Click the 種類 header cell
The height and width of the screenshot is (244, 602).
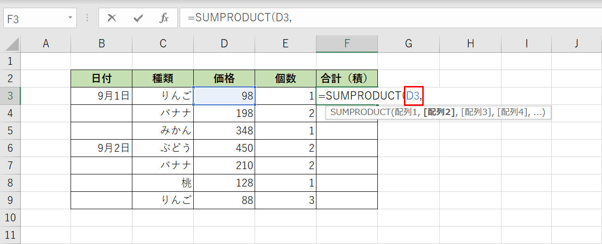click(163, 78)
